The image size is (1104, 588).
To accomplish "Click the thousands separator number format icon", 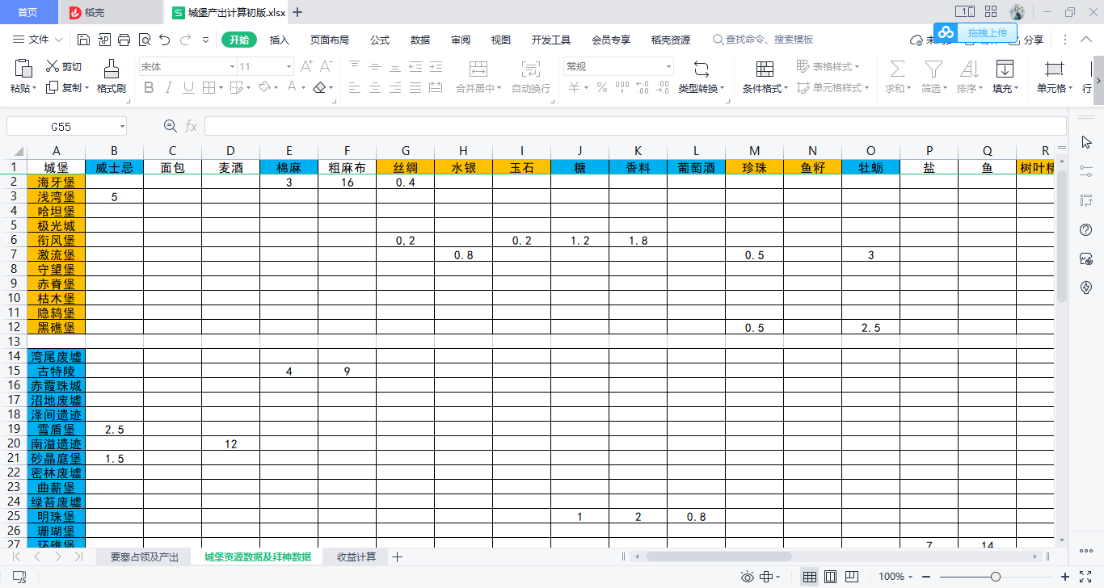I will click(x=622, y=88).
